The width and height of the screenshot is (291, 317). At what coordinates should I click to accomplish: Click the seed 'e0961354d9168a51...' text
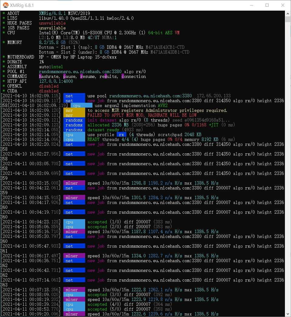tap(207, 120)
